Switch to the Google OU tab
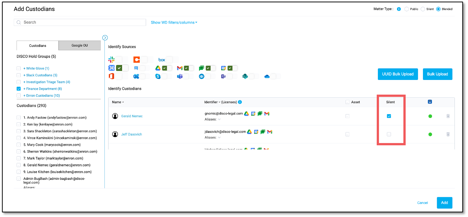 (x=80, y=45)
